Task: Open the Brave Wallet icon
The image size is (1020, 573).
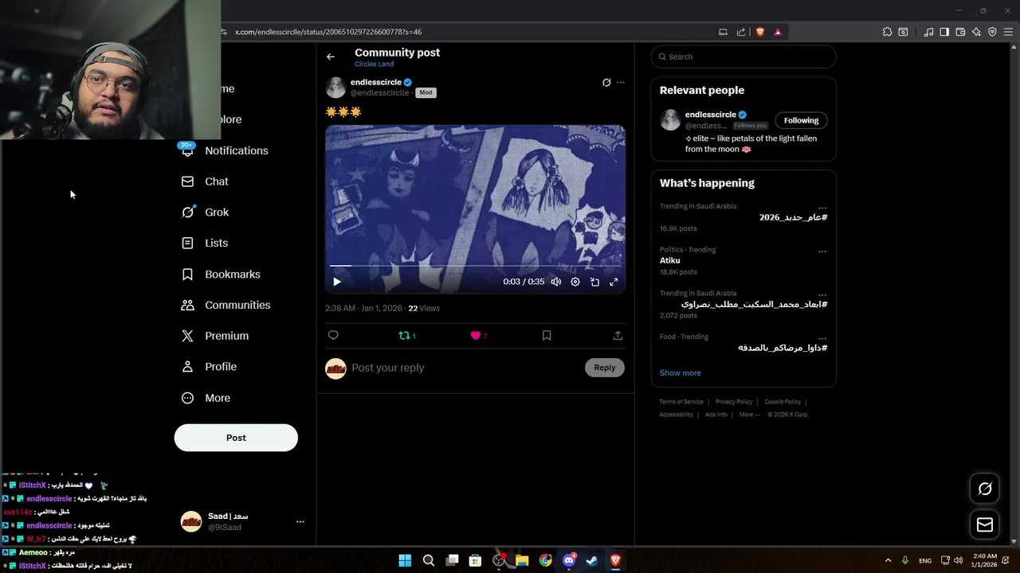Action: coord(960,32)
